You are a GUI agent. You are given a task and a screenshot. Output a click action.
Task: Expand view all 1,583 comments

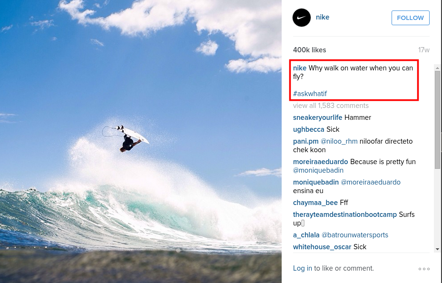[331, 106]
